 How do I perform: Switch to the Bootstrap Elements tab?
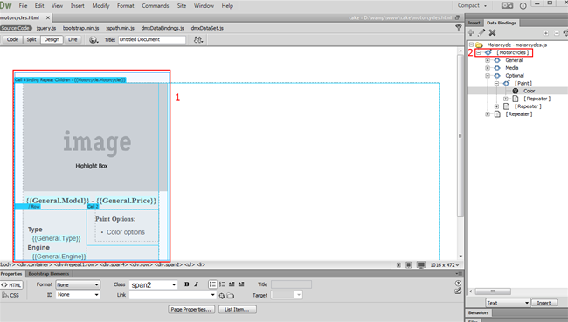point(49,274)
